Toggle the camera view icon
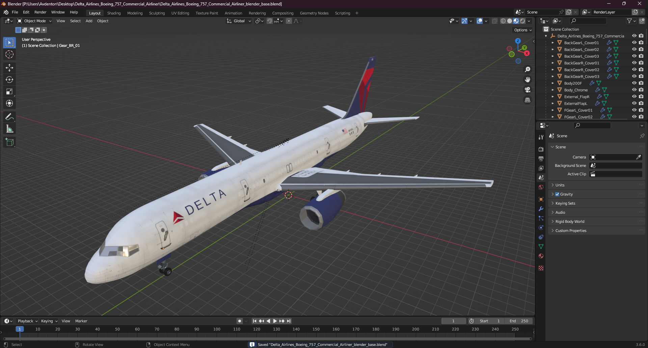This screenshot has height=348, width=648. coord(528,90)
